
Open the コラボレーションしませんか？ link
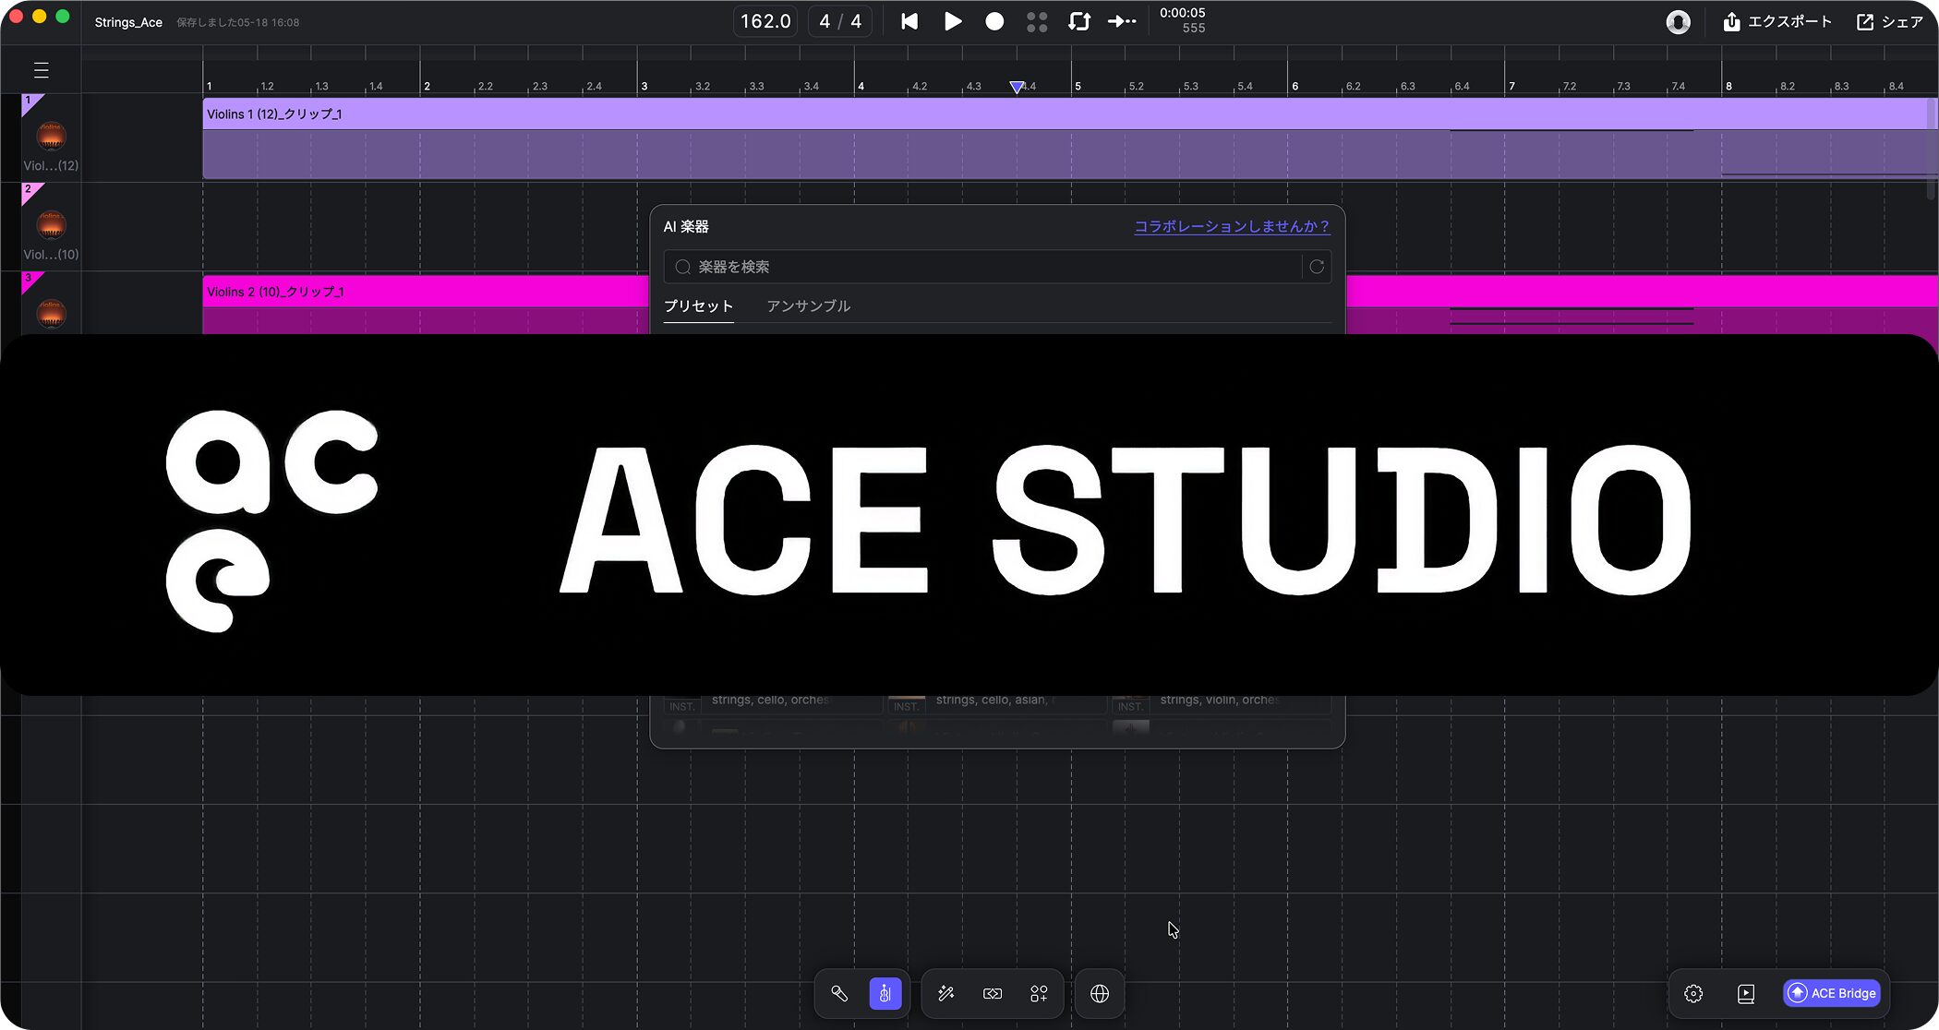1232,226
